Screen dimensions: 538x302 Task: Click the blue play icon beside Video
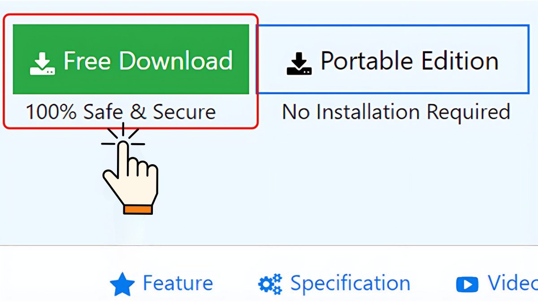click(x=467, y=284)
